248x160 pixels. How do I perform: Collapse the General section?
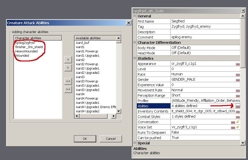pos(135,16)
